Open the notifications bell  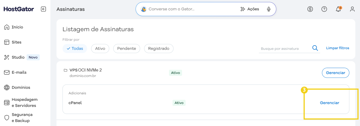pyautogui.click(x=338, y=9)
